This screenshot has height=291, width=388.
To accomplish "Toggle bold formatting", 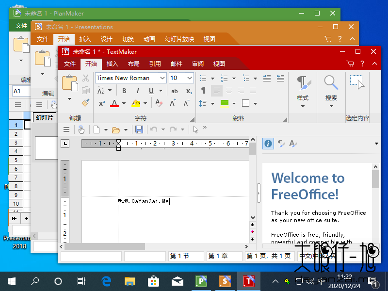I will [124, 91].
